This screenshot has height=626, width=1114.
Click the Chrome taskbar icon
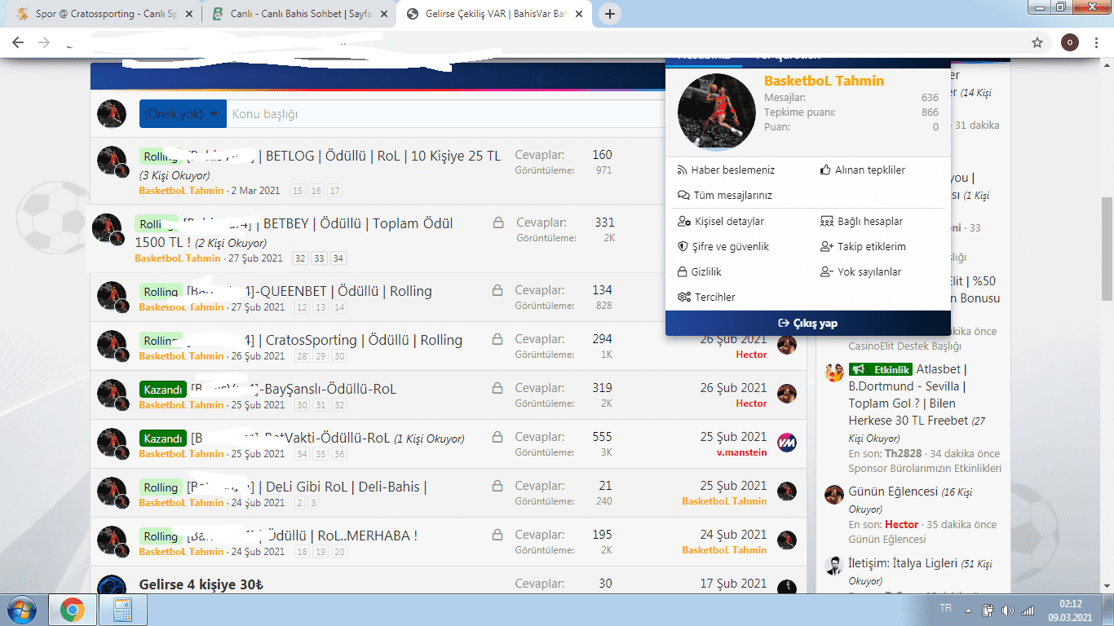coord(73,610)
